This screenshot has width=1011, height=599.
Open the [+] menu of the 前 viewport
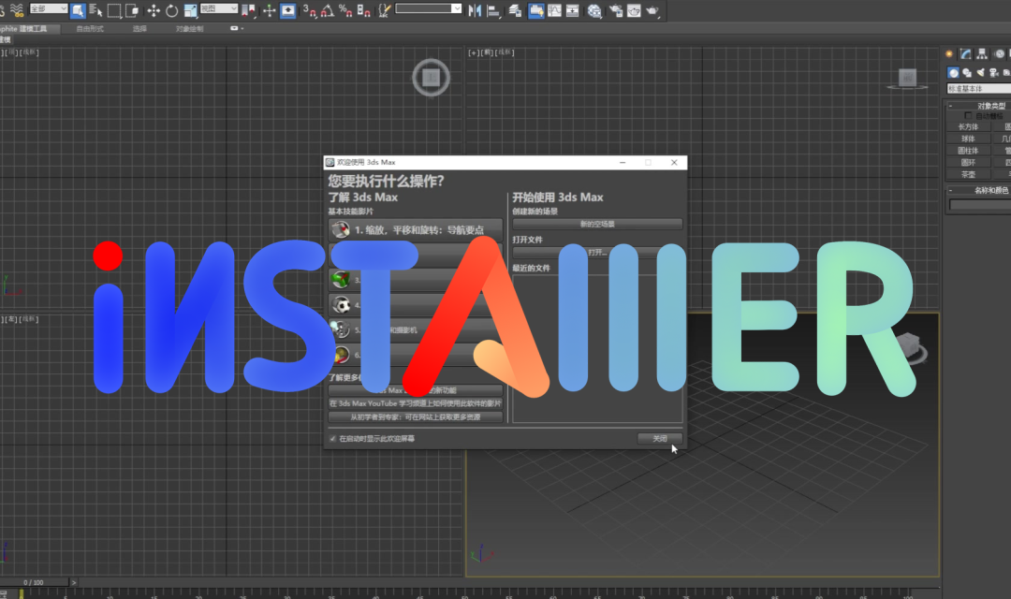(474, 52)
